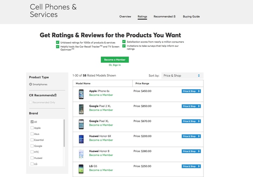The width and height of the screenshot is (253, 177).
Task: Check the Huawei brand checkbox
Action: point(32,158)
